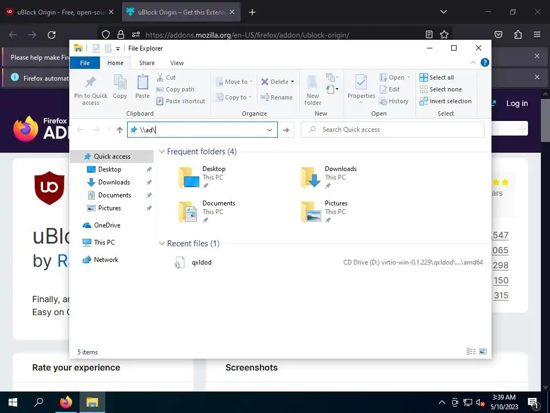
Task: Click Rename in the Organize group
Action: [x=277, y=97]
